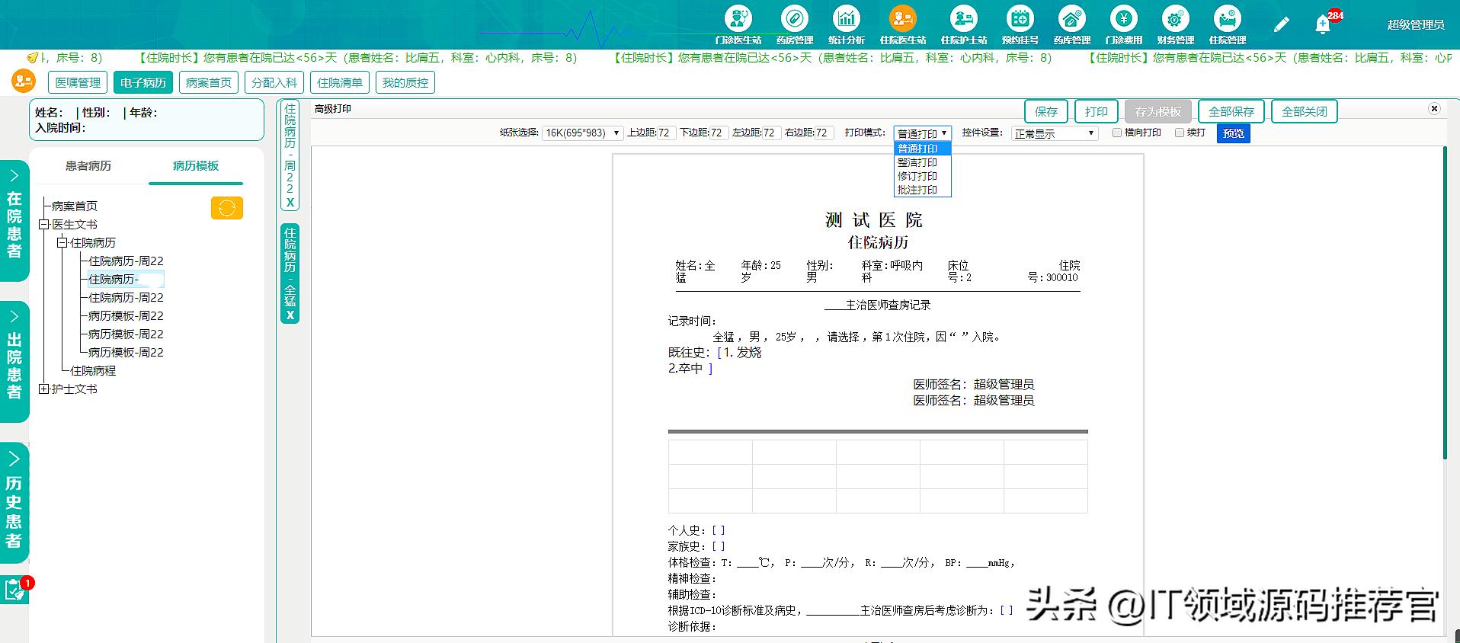Click the 既往史 field in document
The height and width of the screenshot is (643, 1460).
click(715, 360)
